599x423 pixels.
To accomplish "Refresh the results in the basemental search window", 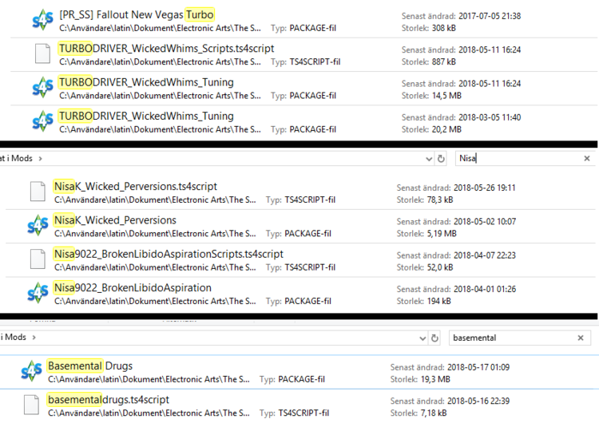I will (x=434, y=338).
